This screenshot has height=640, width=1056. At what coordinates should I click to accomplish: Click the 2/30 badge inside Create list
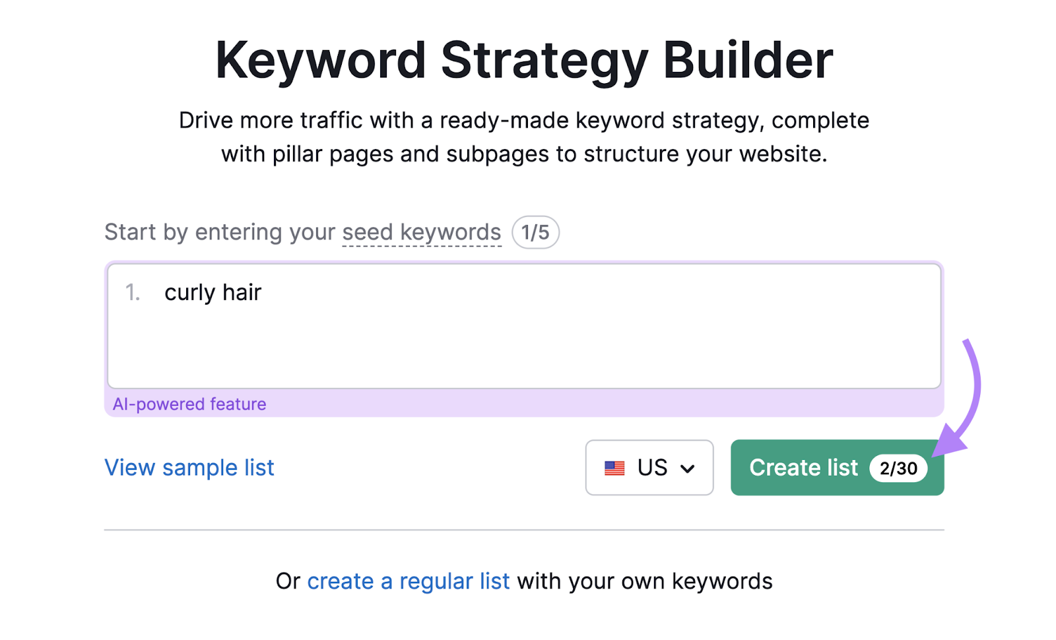pos(898,468)
